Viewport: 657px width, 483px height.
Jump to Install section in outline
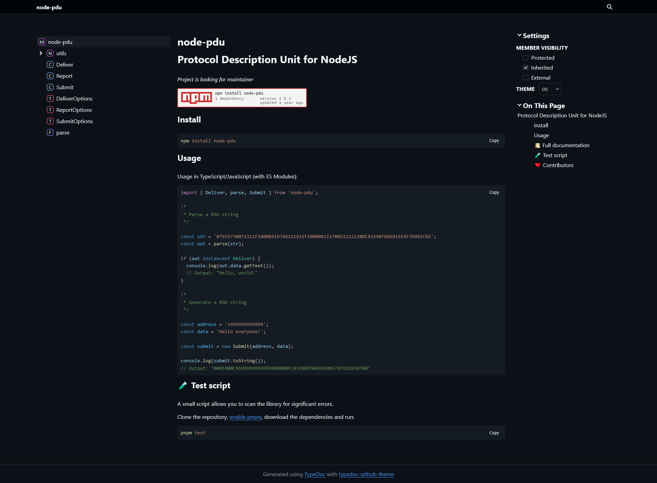coord(541,126)
